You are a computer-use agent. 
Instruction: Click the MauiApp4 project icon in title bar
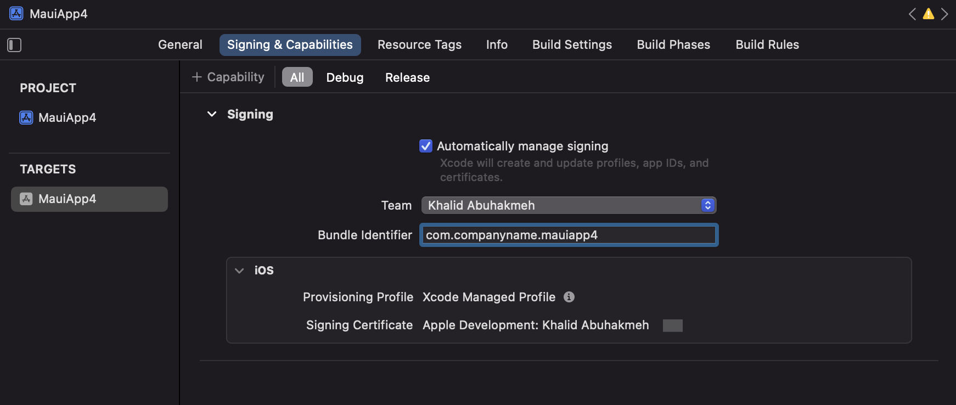pyautogui.click(x=16, y=14)
